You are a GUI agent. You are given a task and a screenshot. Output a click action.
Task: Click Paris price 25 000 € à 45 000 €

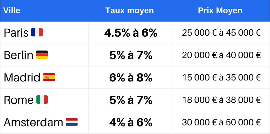pyautogui.click(x=221, y=33)
